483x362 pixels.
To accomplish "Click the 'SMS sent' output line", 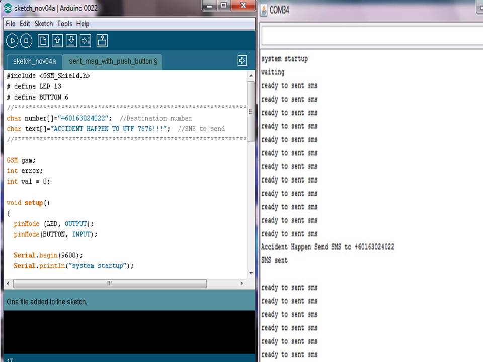I will point(274,260).
